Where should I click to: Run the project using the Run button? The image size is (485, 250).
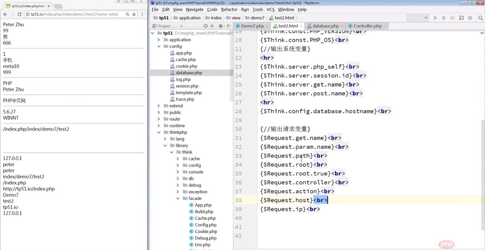tap(436, 17)
